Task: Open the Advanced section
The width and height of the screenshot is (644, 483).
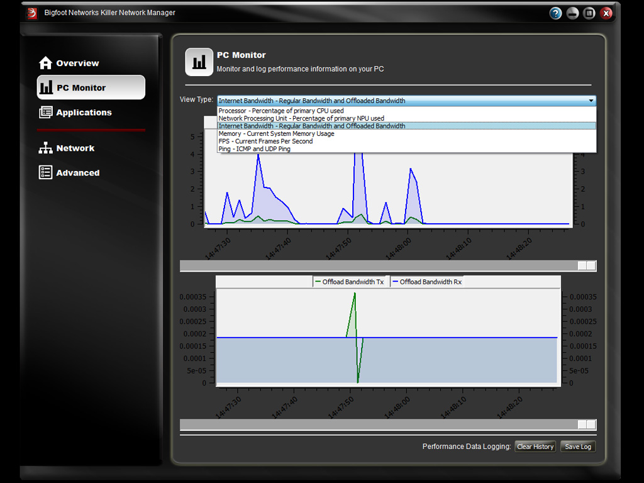Action: [x=77, y=173]
